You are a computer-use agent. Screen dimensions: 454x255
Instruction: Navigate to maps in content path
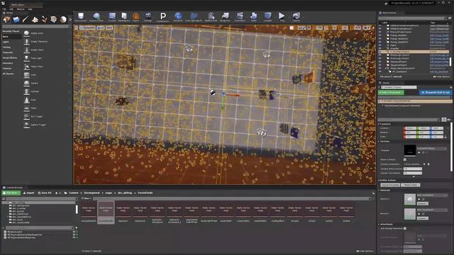[109, 193]
